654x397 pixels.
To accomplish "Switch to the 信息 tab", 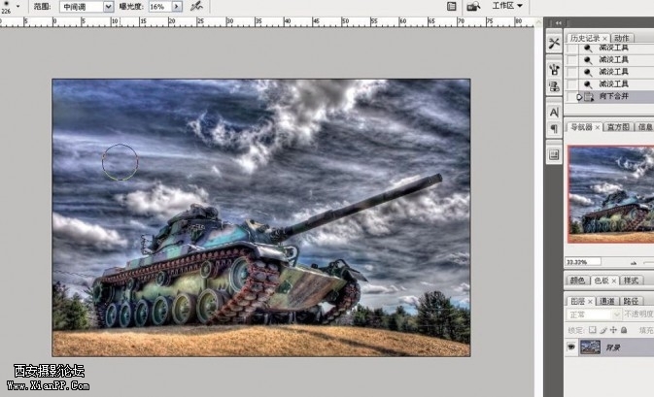I will coord(645,127).
